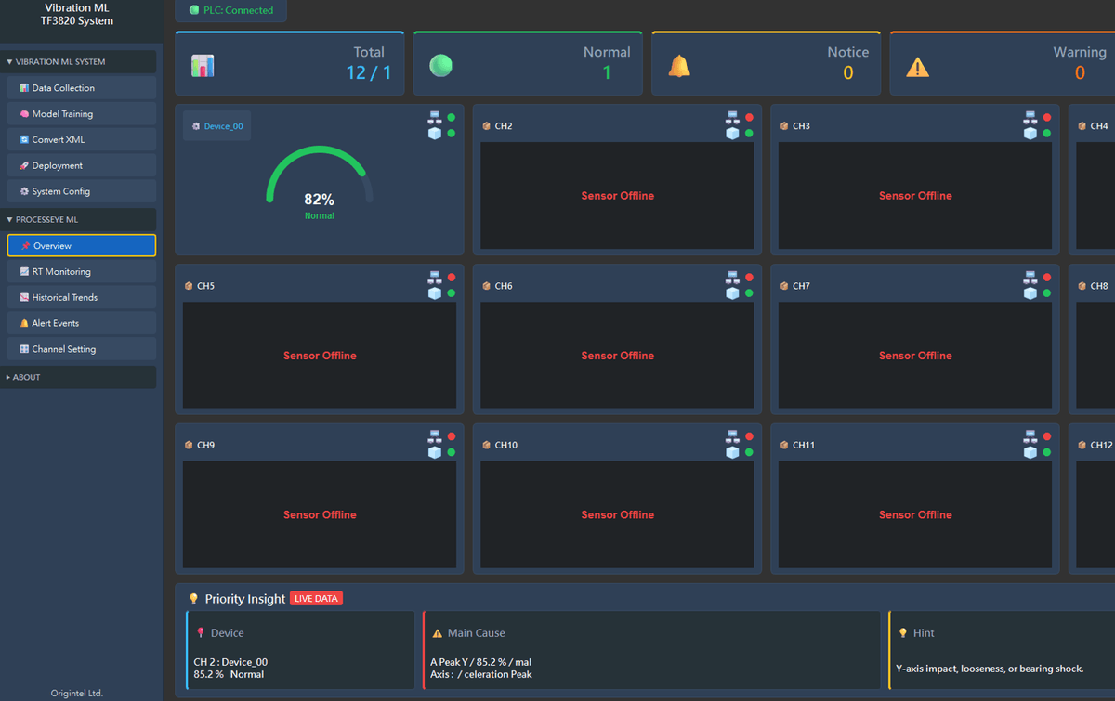Click the green Normal status circle icon
The width and height of the screenshot is (1115, 701).
(x=440, y=66)
